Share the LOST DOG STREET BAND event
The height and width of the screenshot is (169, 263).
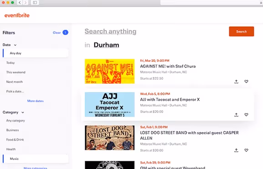236,150
